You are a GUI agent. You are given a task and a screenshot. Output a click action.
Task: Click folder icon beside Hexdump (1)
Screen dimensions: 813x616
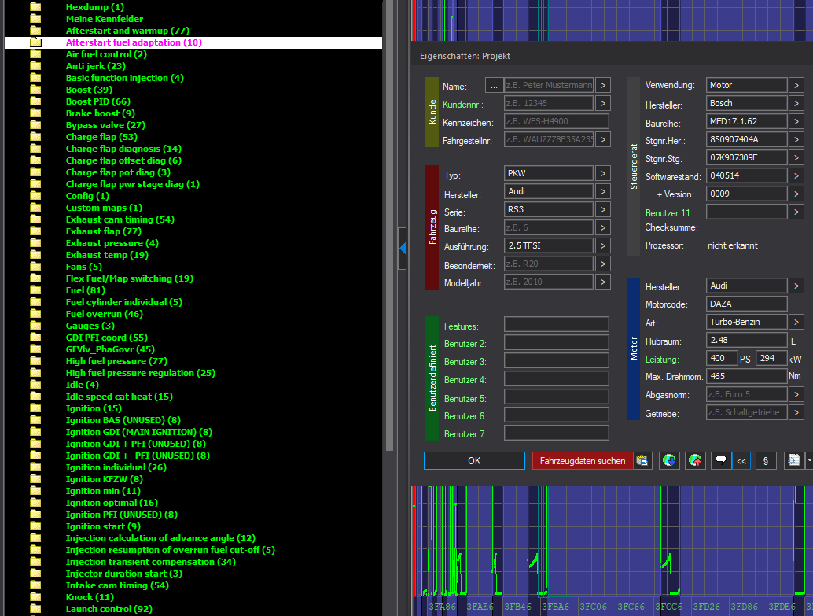coord(35,7)
